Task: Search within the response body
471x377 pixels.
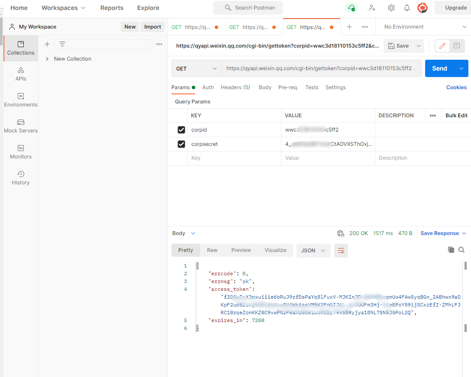Action: (461, 250)
